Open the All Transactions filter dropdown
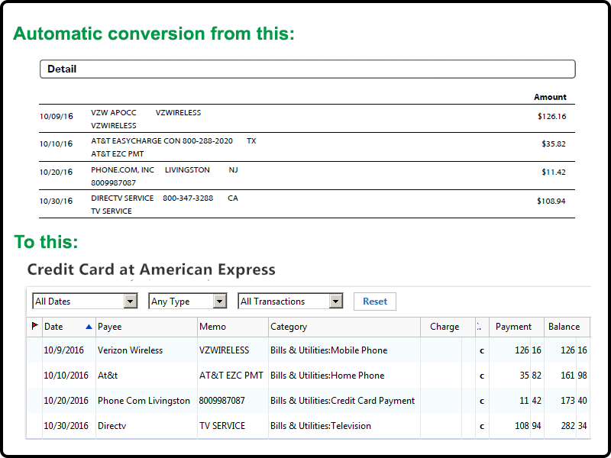This screenshot has width=611, height=458. [x=290, y=301]
